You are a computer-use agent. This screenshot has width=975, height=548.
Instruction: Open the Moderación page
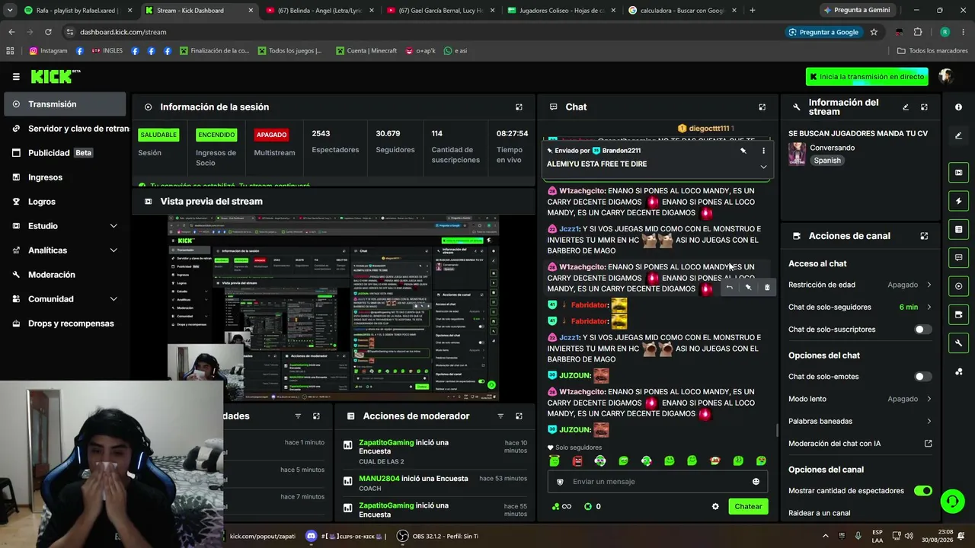coord(65,275)
